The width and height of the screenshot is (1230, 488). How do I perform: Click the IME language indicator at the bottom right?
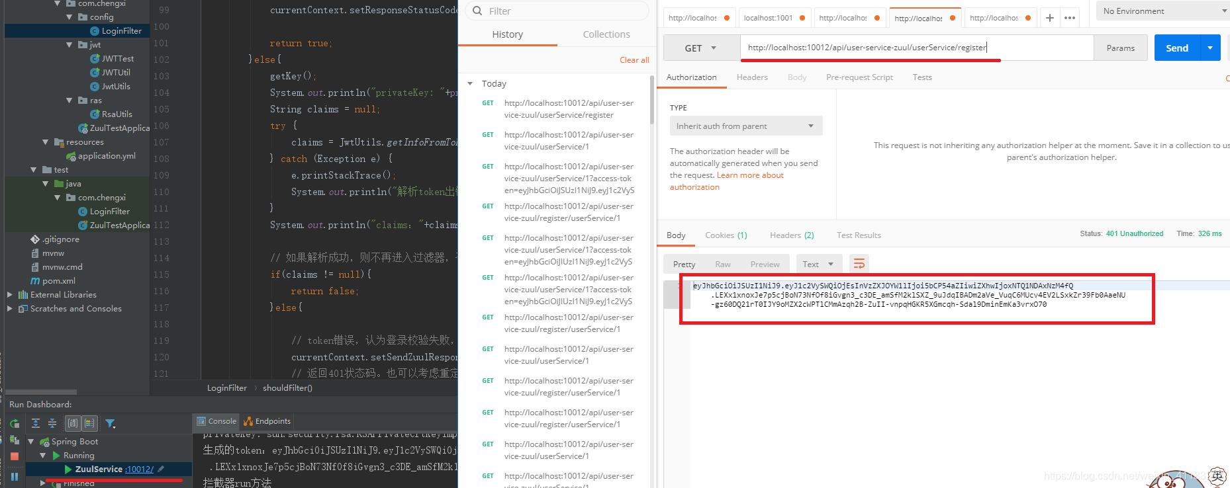tap(1217, 476)
